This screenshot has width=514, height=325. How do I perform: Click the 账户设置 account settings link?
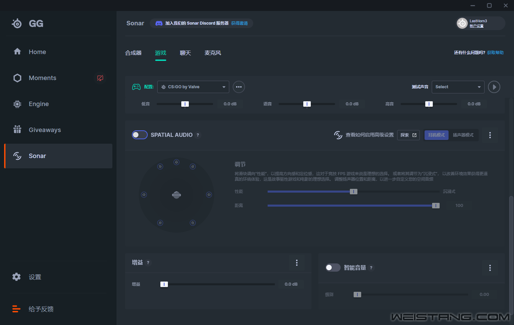tap(476, 26)
